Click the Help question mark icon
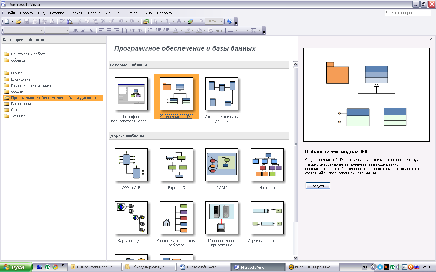Image resolution: width=436 pixels, height=272 pixels. 230,21
